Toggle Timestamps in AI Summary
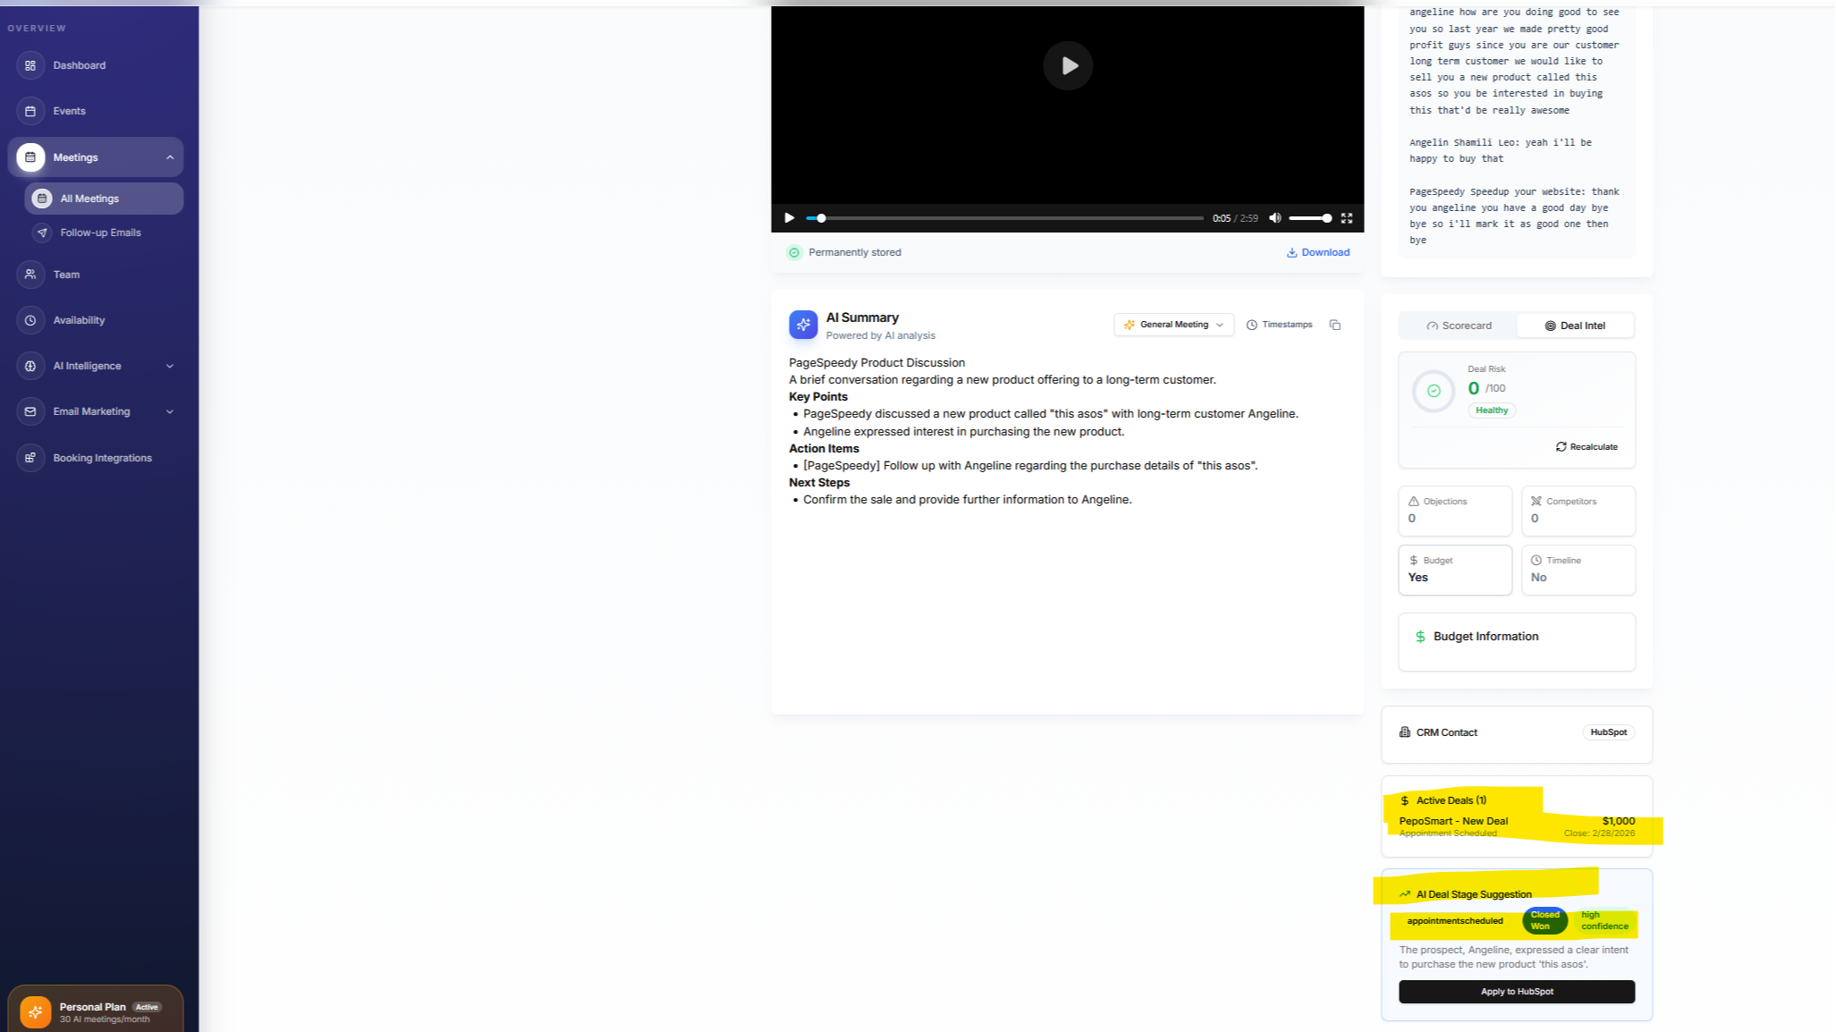The width and height of the screenshot is (1836, 1032). pos(1279,325)
